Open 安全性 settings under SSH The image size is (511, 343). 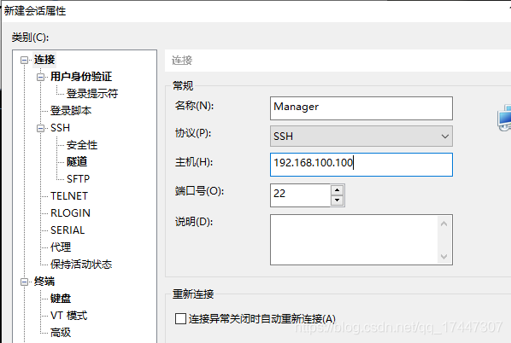[x=82, y=145]
